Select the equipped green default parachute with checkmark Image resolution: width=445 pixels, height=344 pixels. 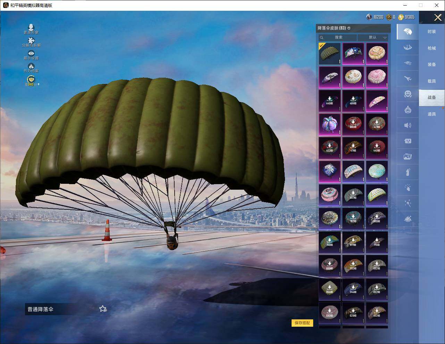tap(329, 53)
